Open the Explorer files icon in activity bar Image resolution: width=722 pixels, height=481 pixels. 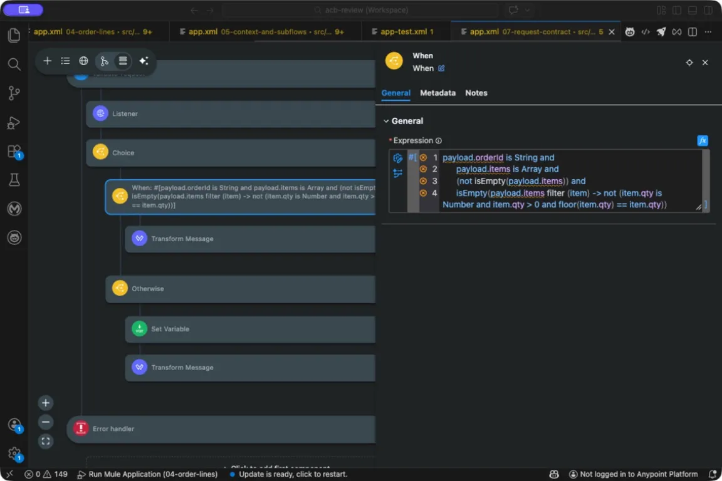click(x=14, y=36)
